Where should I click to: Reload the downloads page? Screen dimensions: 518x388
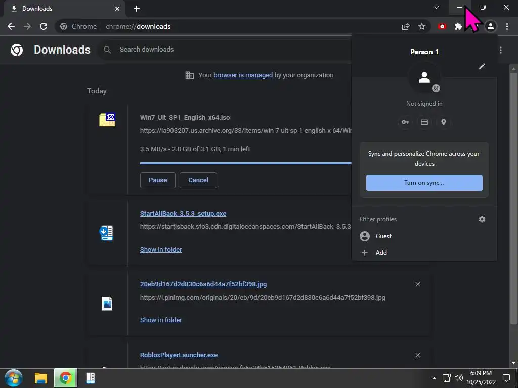coord(44,26)
